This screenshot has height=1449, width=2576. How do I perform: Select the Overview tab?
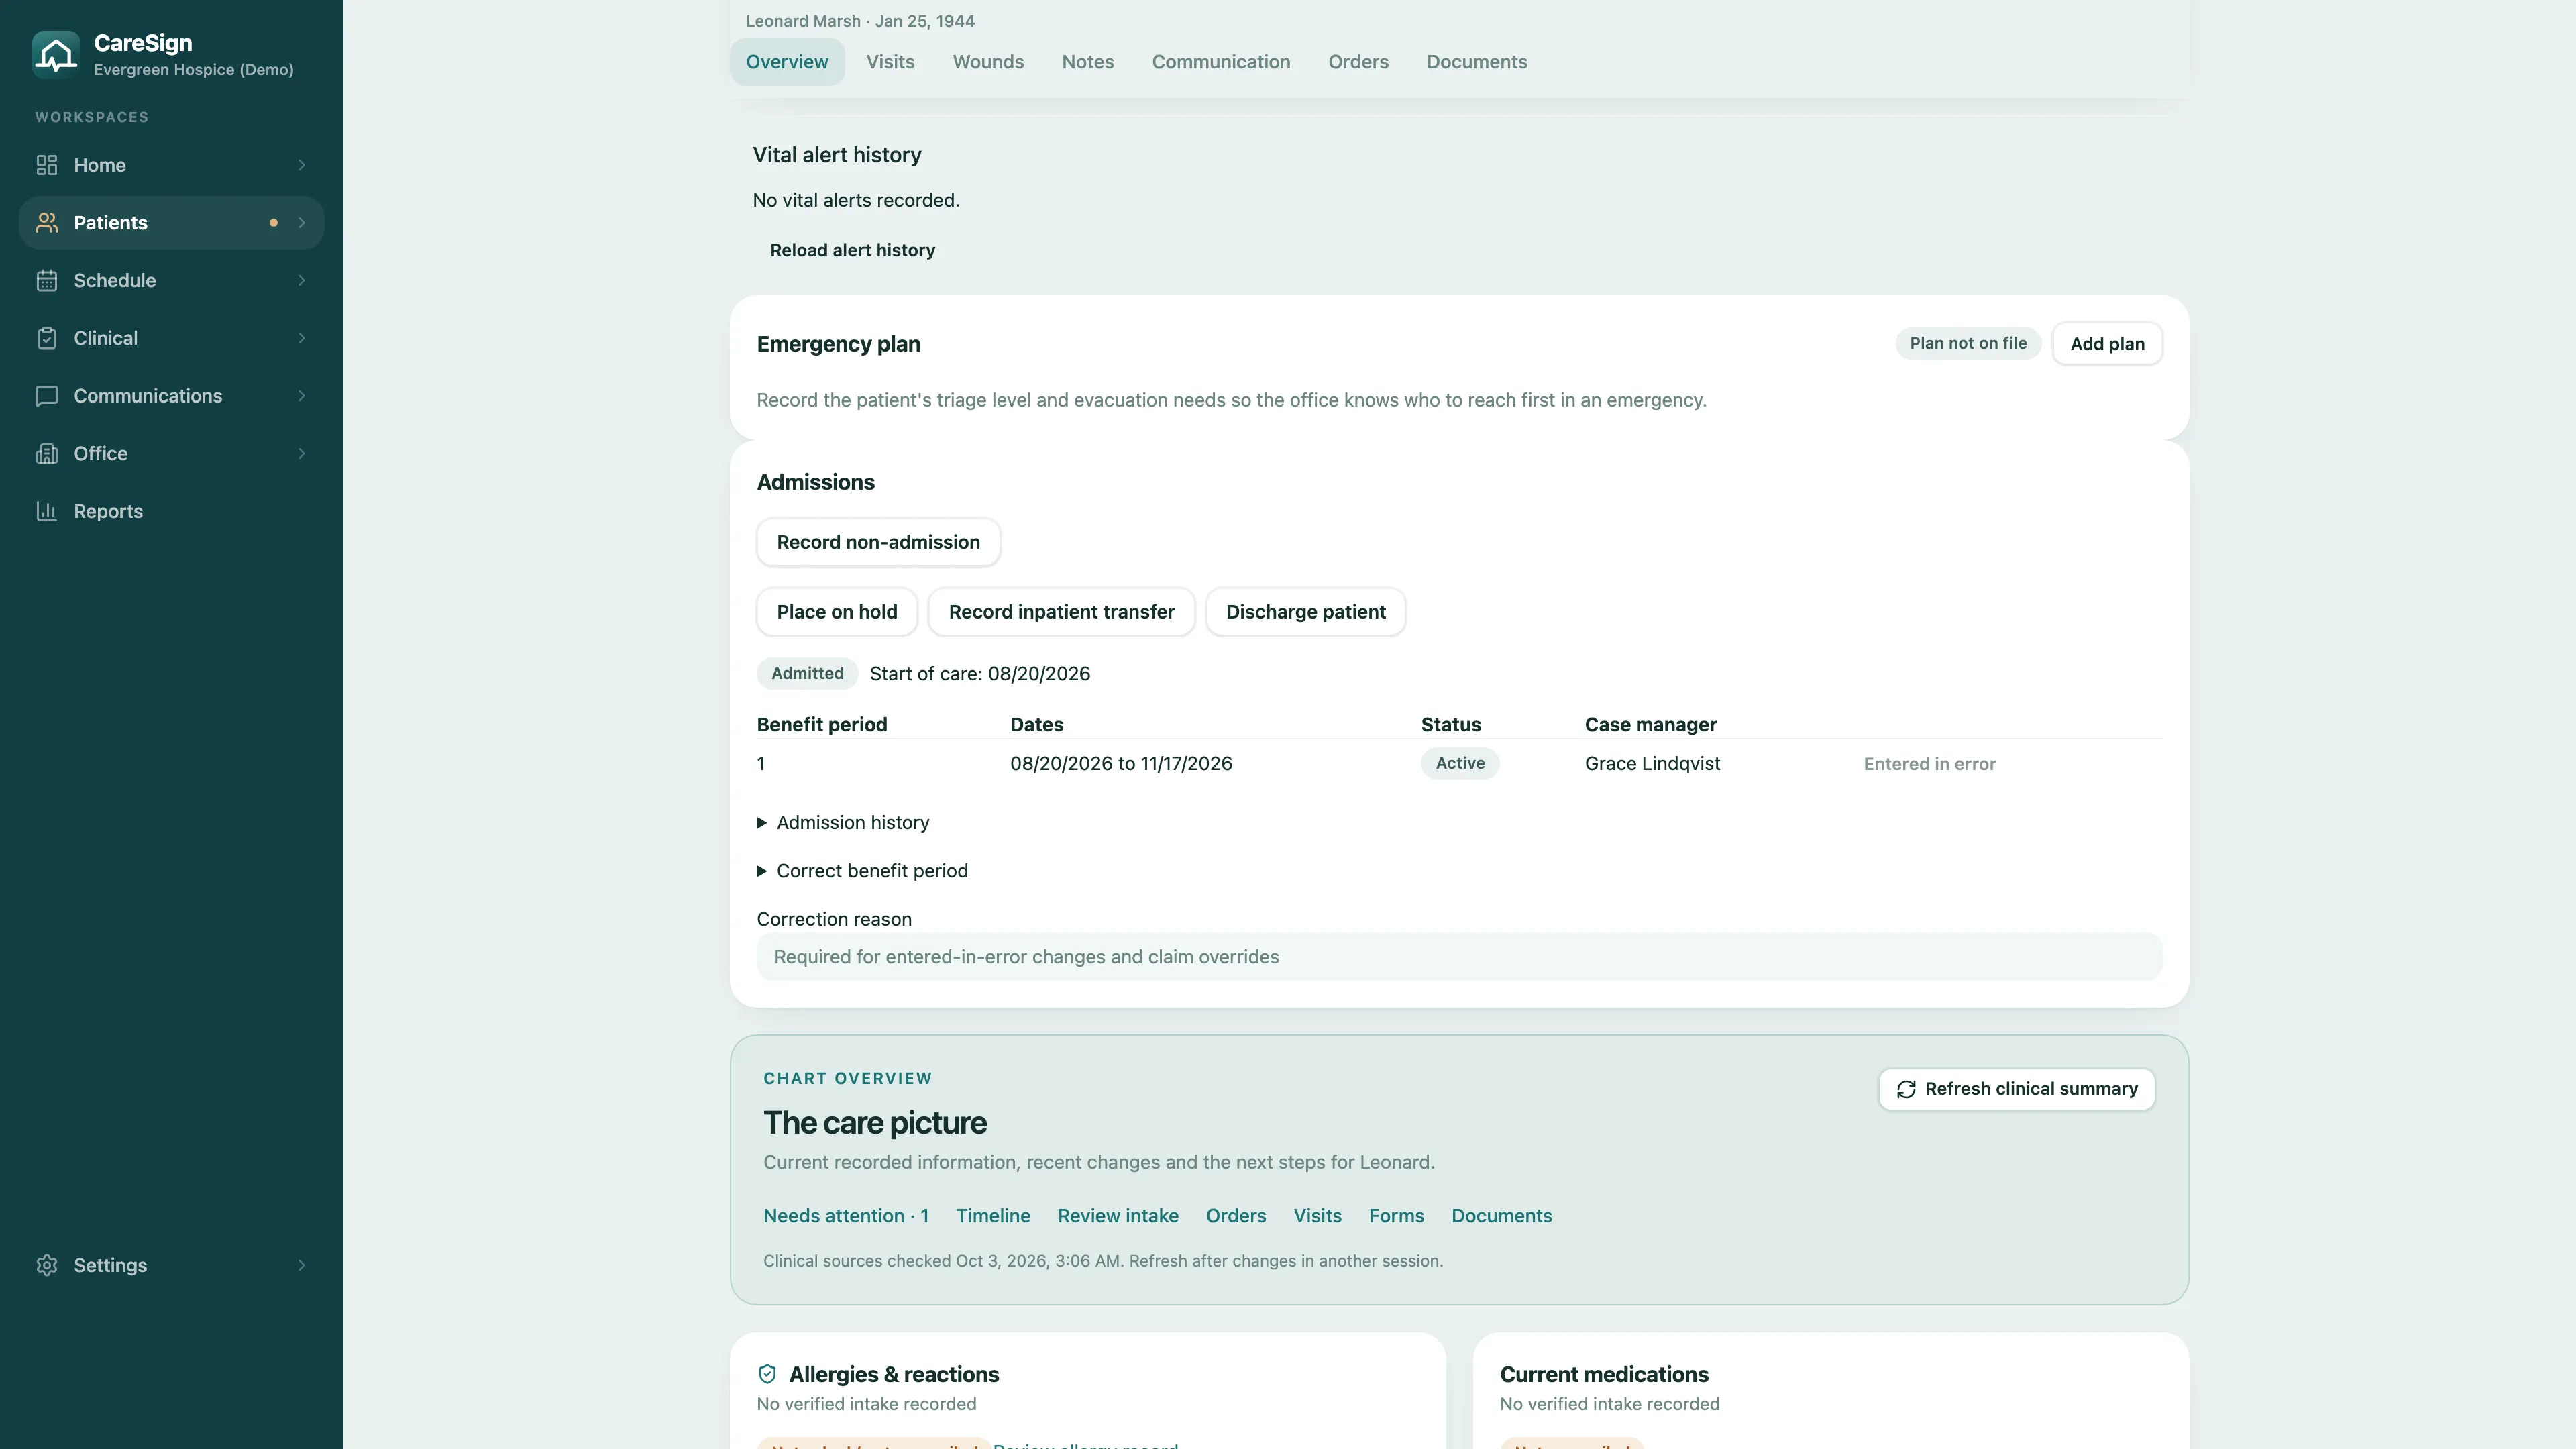pyautogui.click(x=787, y=62)
